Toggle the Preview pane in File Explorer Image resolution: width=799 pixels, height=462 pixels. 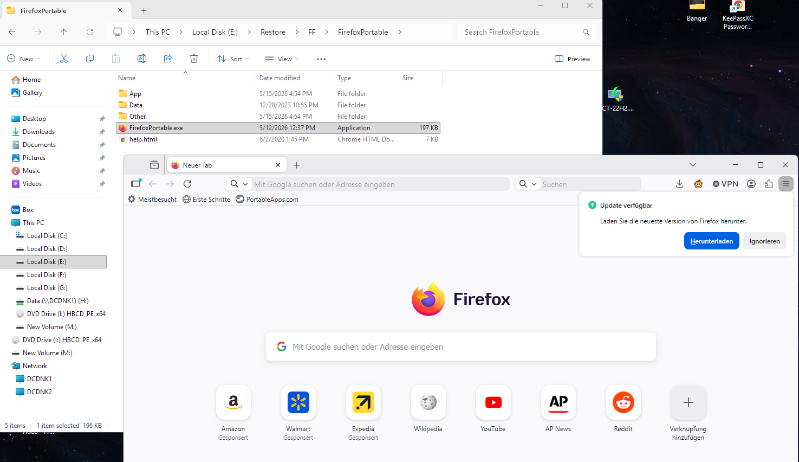click(x=573, y=59)
